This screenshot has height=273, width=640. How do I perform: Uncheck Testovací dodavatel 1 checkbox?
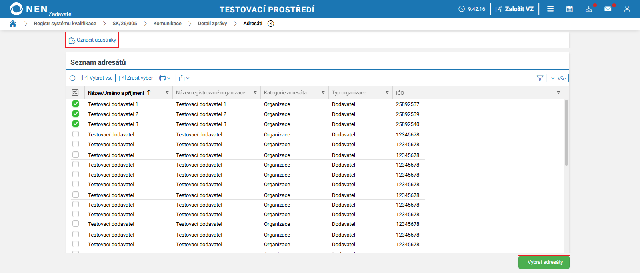(x=76, y=104)
